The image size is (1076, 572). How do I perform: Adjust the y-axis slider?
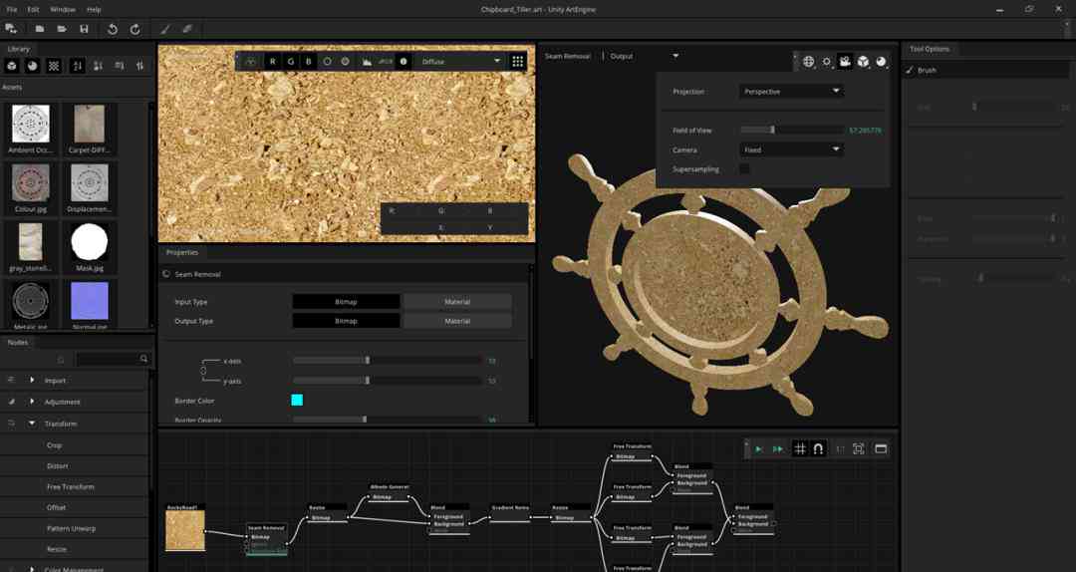[388, 381]
